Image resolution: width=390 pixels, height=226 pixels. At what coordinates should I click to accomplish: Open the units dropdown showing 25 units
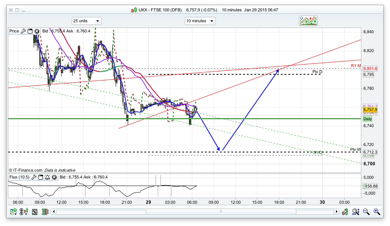pyautogui.click(x=87, y=21)
